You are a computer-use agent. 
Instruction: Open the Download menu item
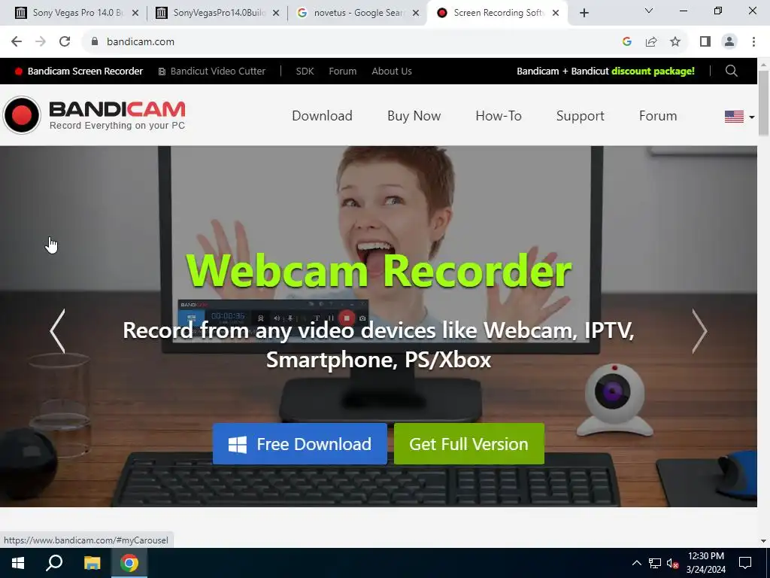(322, 115)
